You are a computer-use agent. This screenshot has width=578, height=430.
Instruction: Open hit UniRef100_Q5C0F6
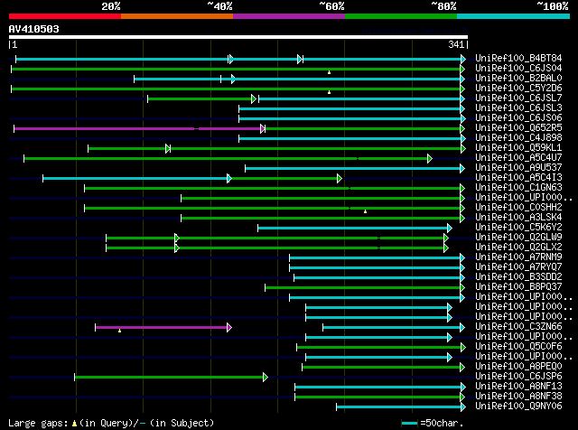518,347
